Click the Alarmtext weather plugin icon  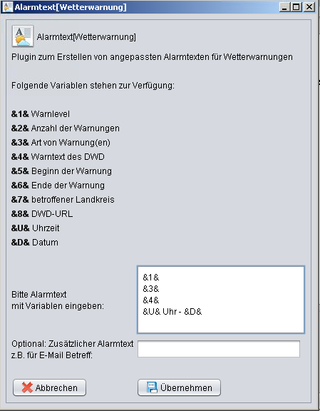pos(23,36)
